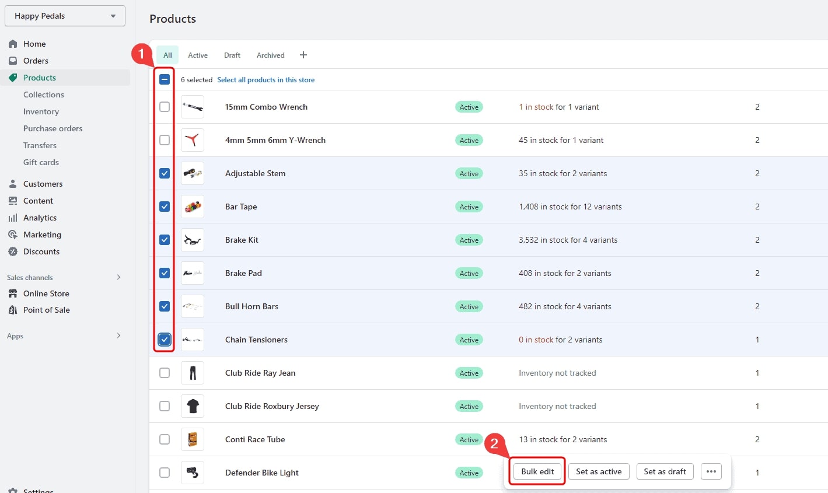Click Active badge on Defender Bike Light
The width and height of the screenshot is (828, 493).
click(469, 473)
